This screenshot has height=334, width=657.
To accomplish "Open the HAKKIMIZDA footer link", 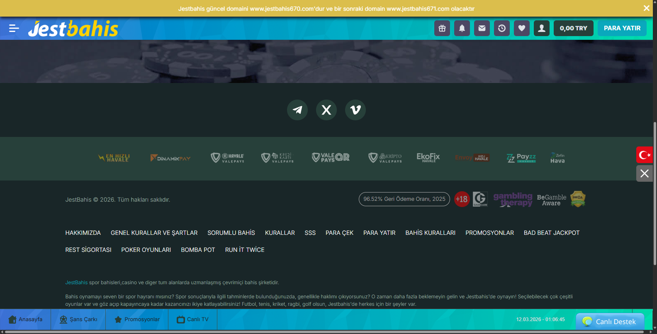I will [x=83, y=233].
